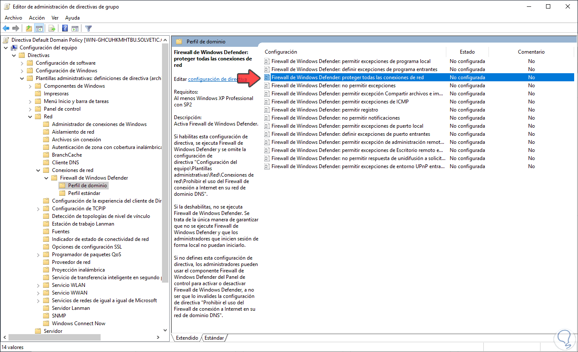The image size is (578, 352).
Task: Click setting icon for 'definir excepciones de programa entrantes'
Action: coord(267,69)
